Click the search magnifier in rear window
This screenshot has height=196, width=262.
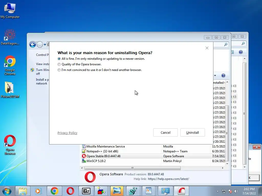[x=243, y=43]
